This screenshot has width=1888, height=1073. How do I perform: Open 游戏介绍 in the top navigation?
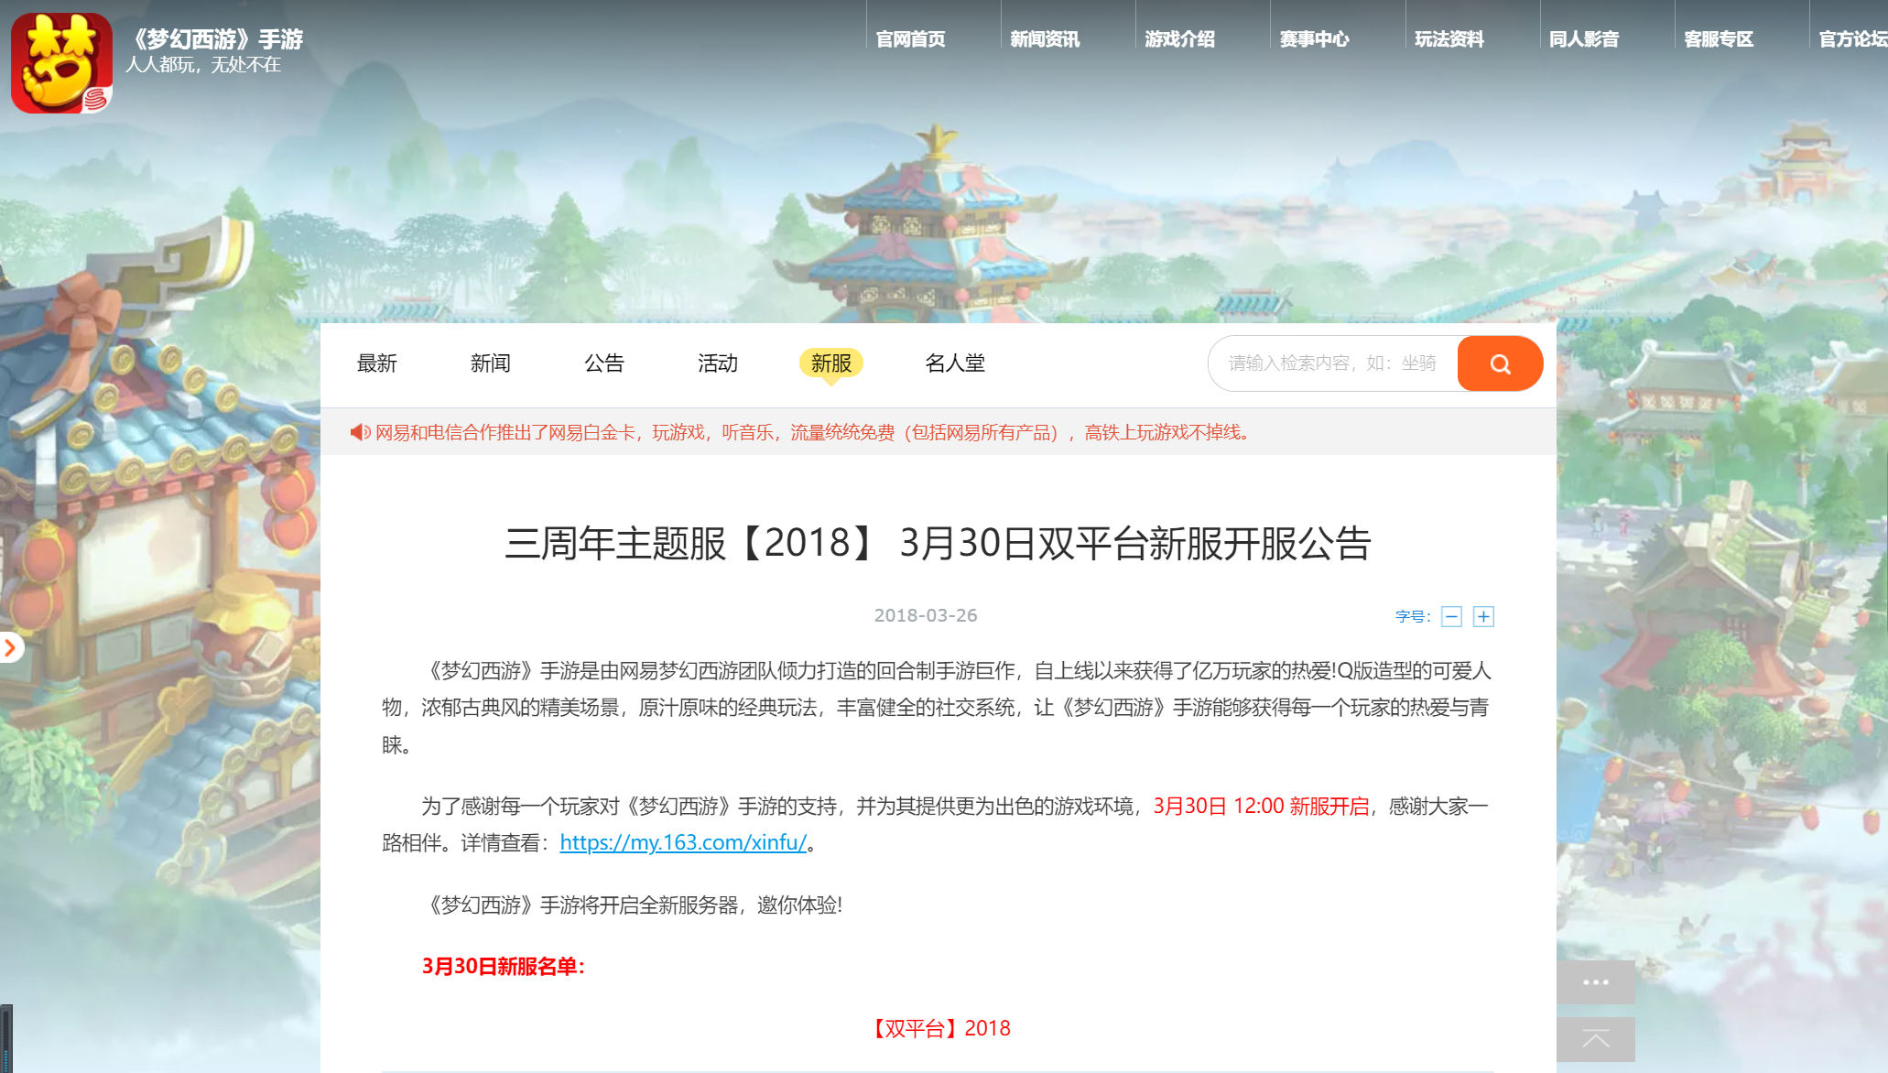[x=1179, y=38]
